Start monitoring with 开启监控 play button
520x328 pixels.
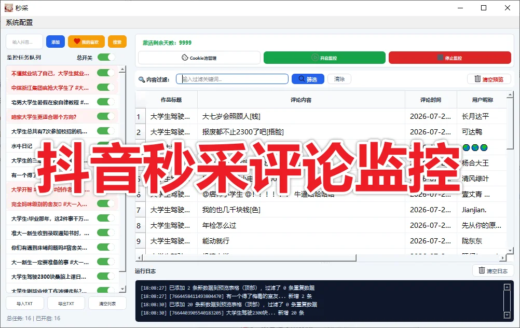click(324, 58)
